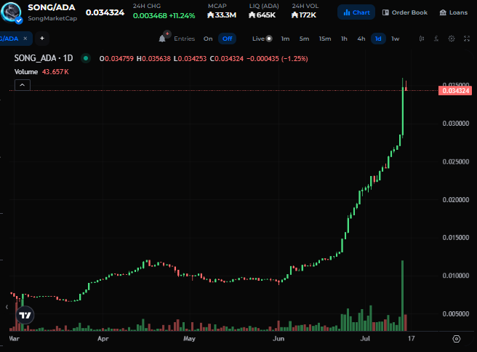Click the tallest green volume bar
This screenshot has width=477, height=352.
(403, 295)
